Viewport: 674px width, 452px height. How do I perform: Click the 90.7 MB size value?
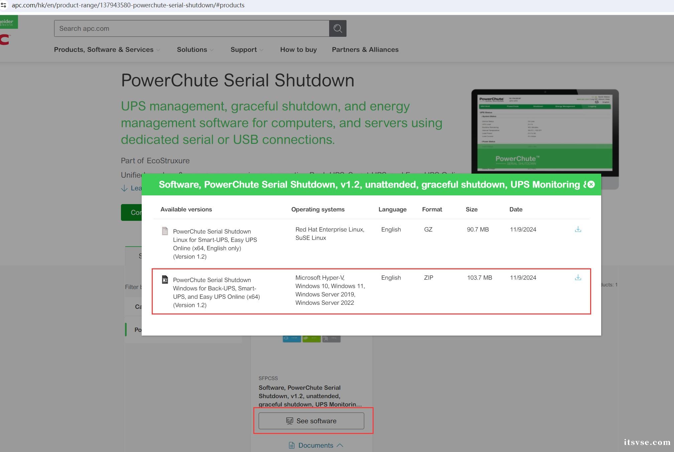[x=478, y=230]
